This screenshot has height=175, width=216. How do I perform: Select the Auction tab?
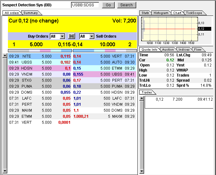coord(168,50)
